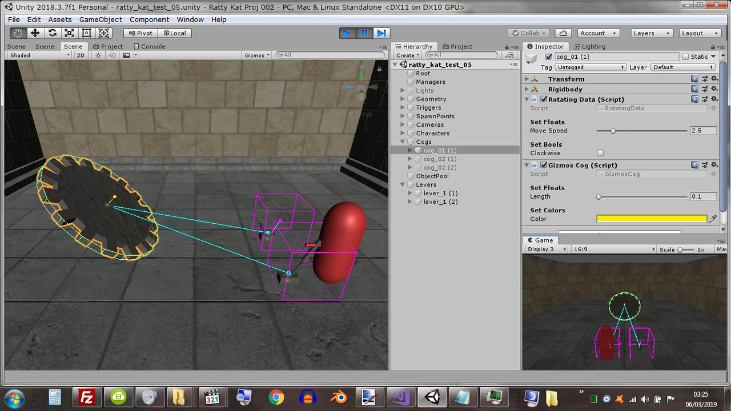
Task: Toggle the Pivot button
Action: 140,33
